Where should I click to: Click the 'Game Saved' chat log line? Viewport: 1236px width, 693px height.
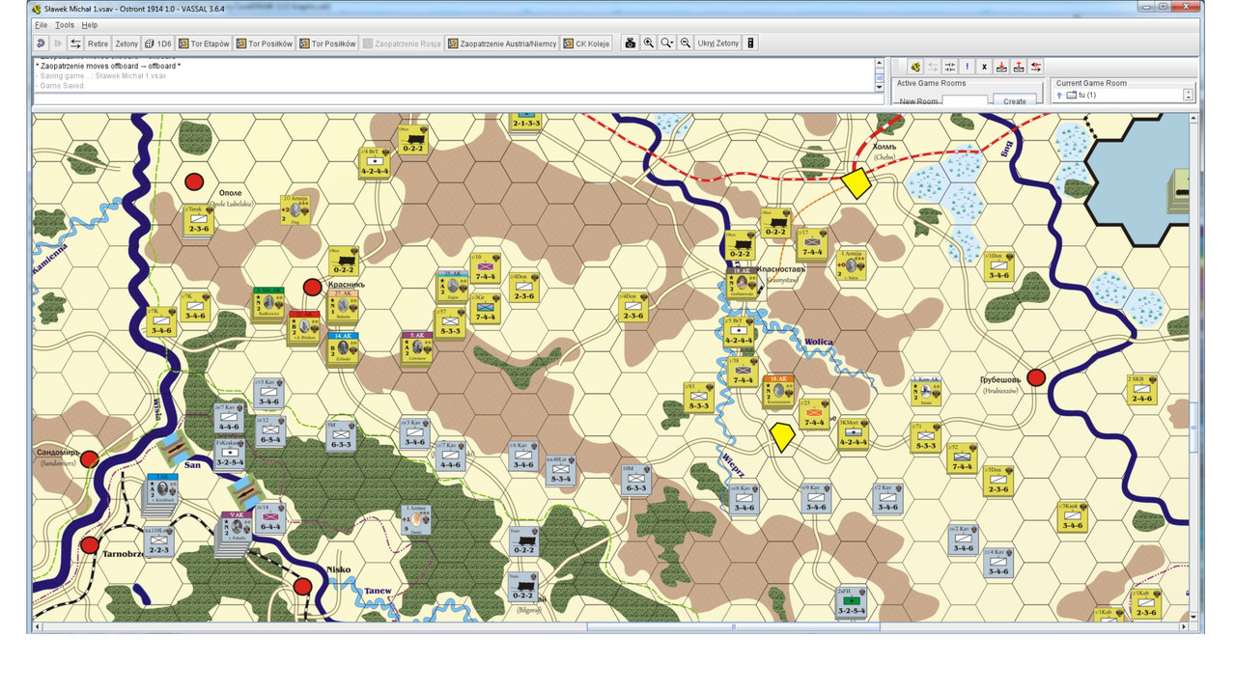pyautogui.click(x=62, y=86)
